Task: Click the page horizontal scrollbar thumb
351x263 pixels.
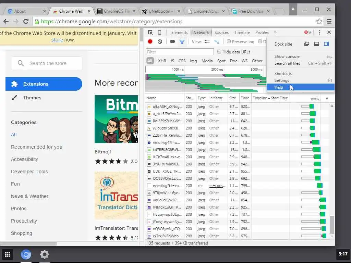Action: coord(28,243)
